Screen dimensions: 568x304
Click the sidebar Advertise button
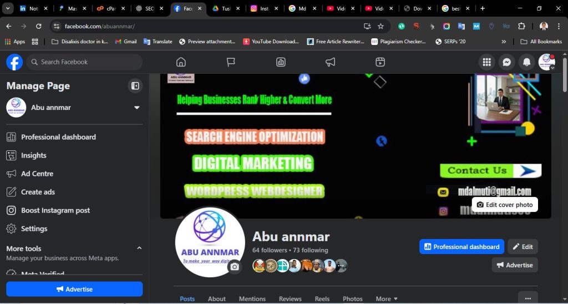click(74, 289)
